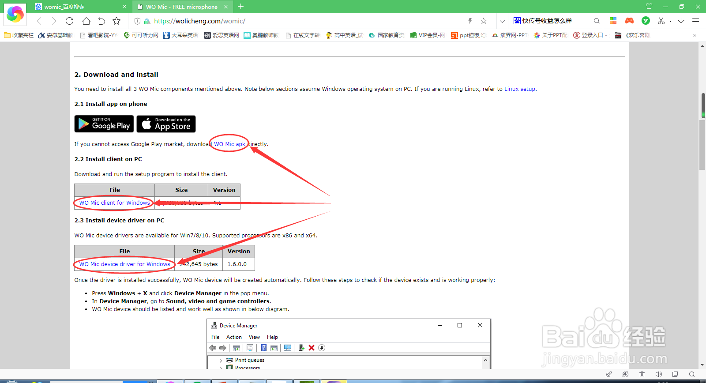Open the browser home page icon
Image resolution: width=706 pixels, height=383 pixels.
click(86, 21)
